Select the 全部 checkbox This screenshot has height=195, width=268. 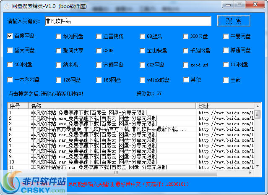click(x=226, y=80)
